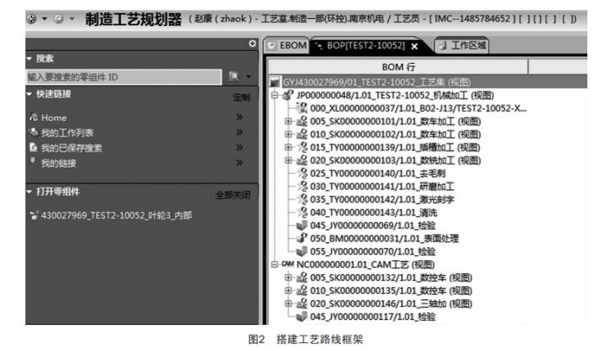Click the 我的工作列表 icon

(x=34, y=133)
